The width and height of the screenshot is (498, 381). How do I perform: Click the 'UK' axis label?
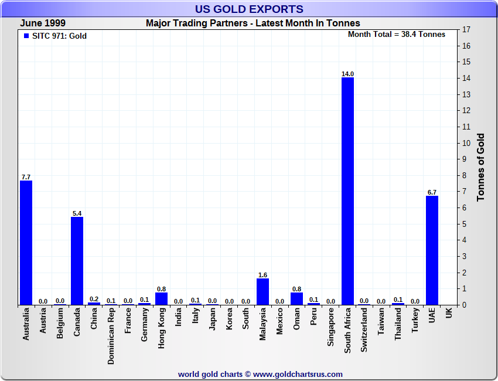449,312
